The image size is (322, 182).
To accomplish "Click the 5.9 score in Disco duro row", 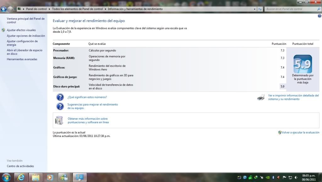I will [x=282, y=86].
